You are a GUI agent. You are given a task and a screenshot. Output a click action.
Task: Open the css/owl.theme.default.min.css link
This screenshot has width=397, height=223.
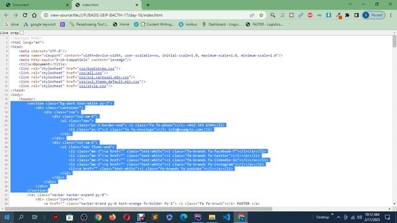point(109,82)
